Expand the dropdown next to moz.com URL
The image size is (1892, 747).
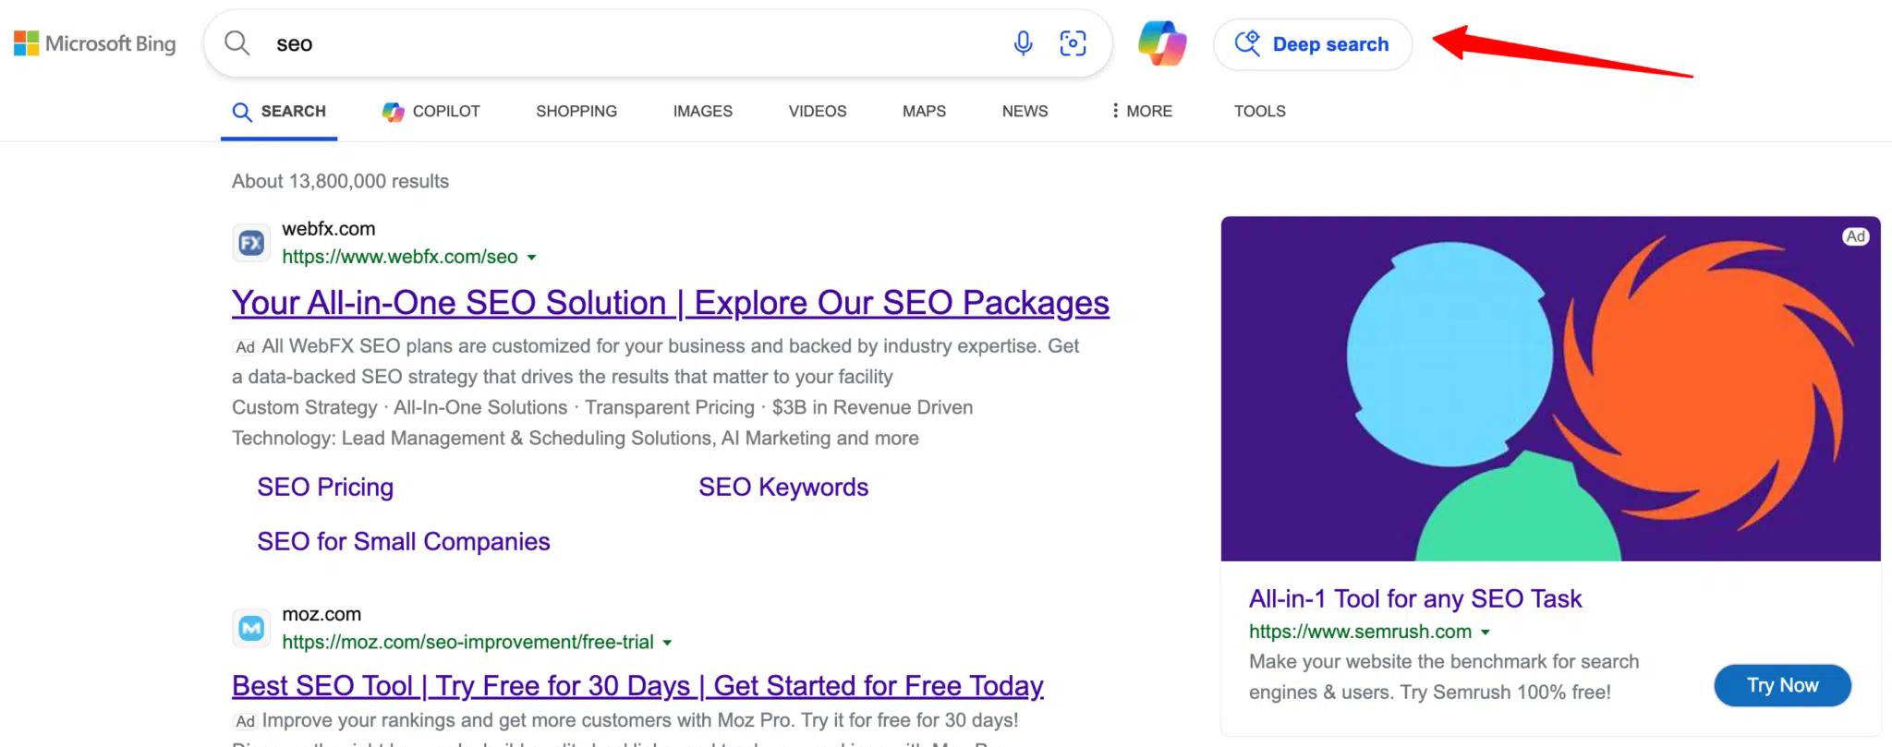pos(669,642)
